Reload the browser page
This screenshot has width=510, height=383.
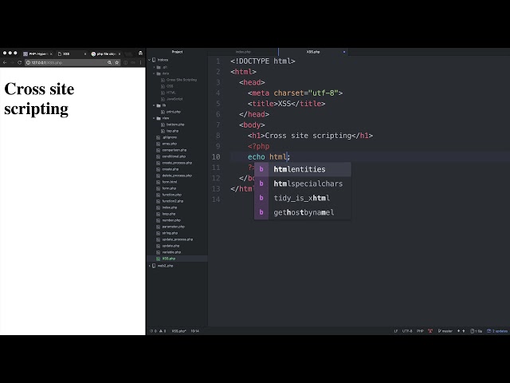click(x=19, y=62)
